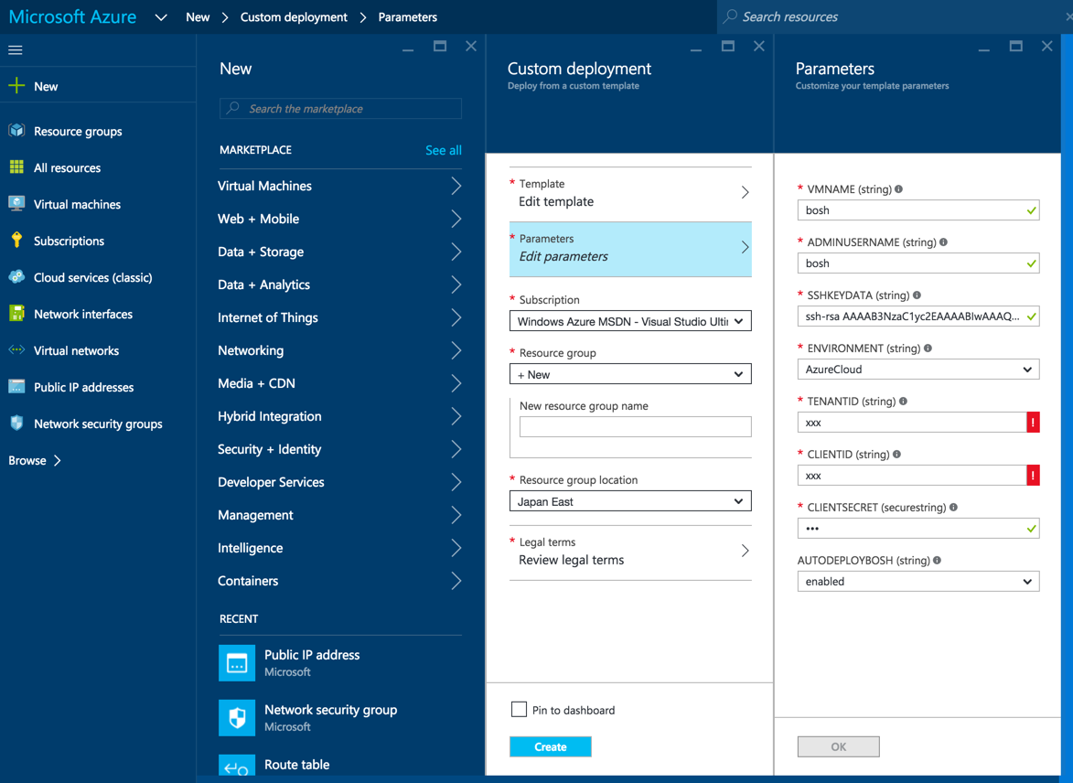Viewport: 1073px width, 783px height.
Task: Click the ENVIRONMENT info icon
Action: coord(928,348)
